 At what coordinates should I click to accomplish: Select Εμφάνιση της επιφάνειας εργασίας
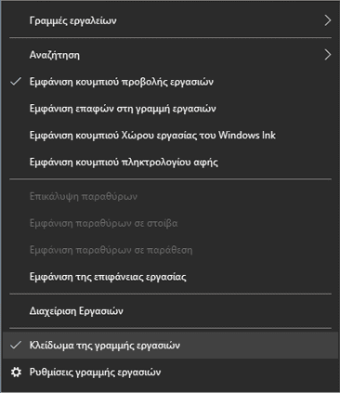coord(170,277)
